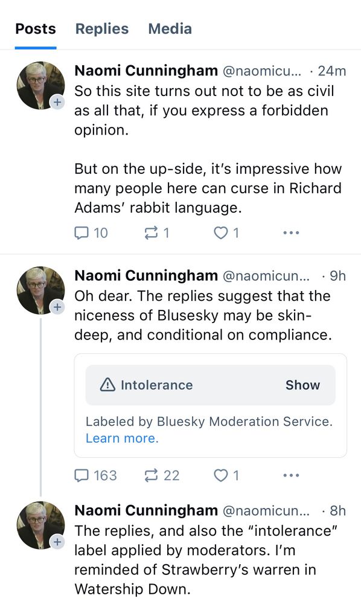
Task: Follow Naomi via the plus on the first avatar
Action: point(57,103)
